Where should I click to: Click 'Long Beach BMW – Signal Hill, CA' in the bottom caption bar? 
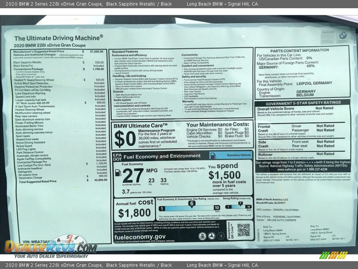point(222,265)
